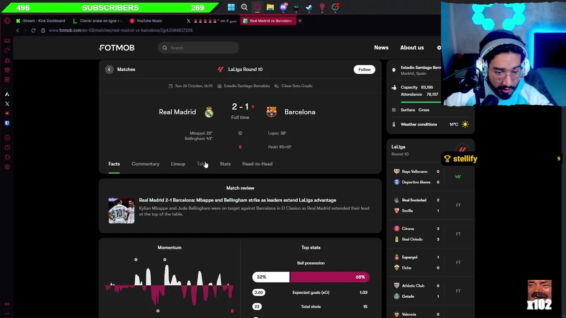Open the Commentary tab
This screenshot has width=566, height=318.
click(145, 164)
